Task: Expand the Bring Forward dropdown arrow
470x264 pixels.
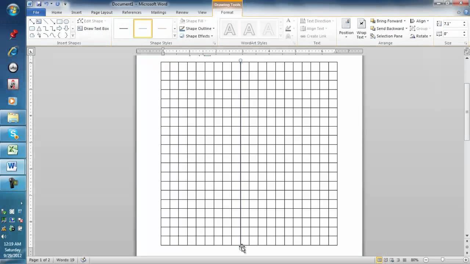Action: (405, 21)
